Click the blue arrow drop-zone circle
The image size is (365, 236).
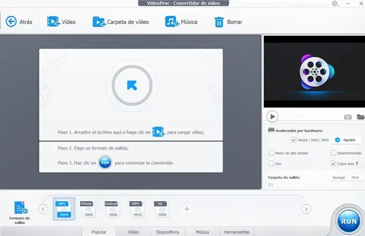(132, 85)
